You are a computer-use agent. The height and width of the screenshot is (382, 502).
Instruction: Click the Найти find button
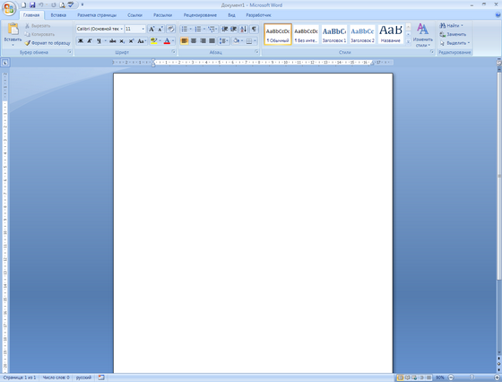pos(452,26)
